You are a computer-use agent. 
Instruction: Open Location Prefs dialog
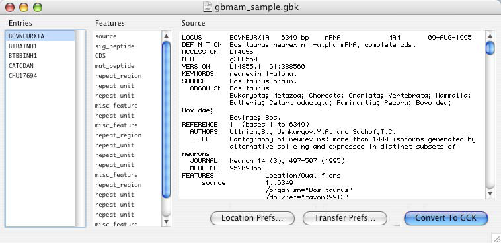(x=252, y=218)
